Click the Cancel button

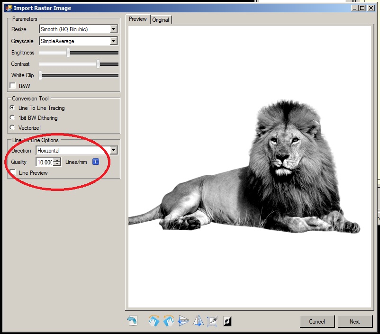(317, 321)
